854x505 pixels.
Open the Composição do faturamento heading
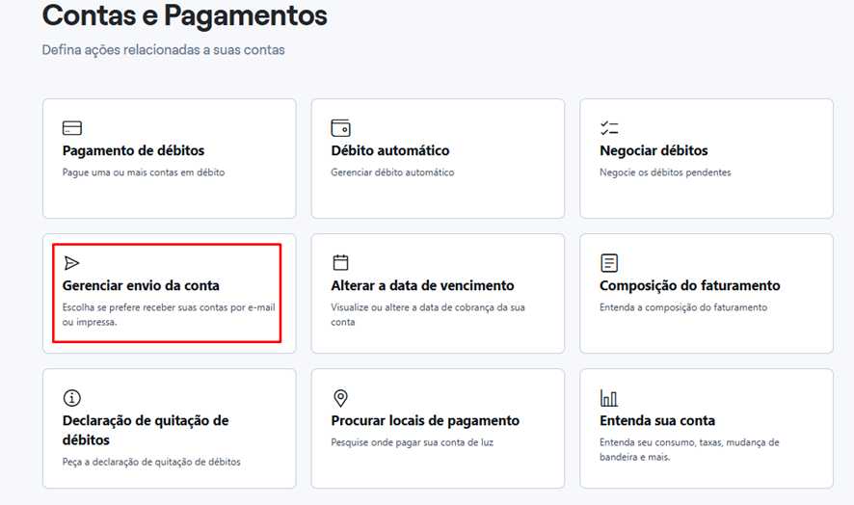[x=689, y=285]
